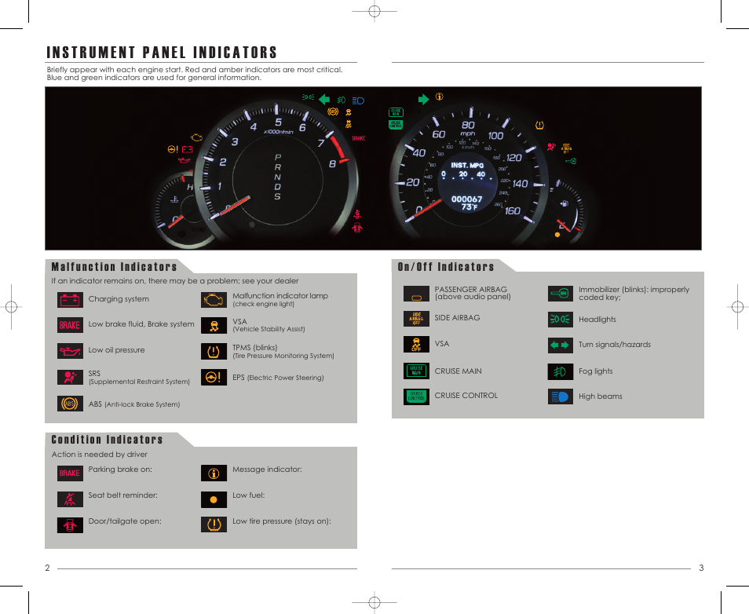Click the VSA off icon in On/Off Indicators

416,345
